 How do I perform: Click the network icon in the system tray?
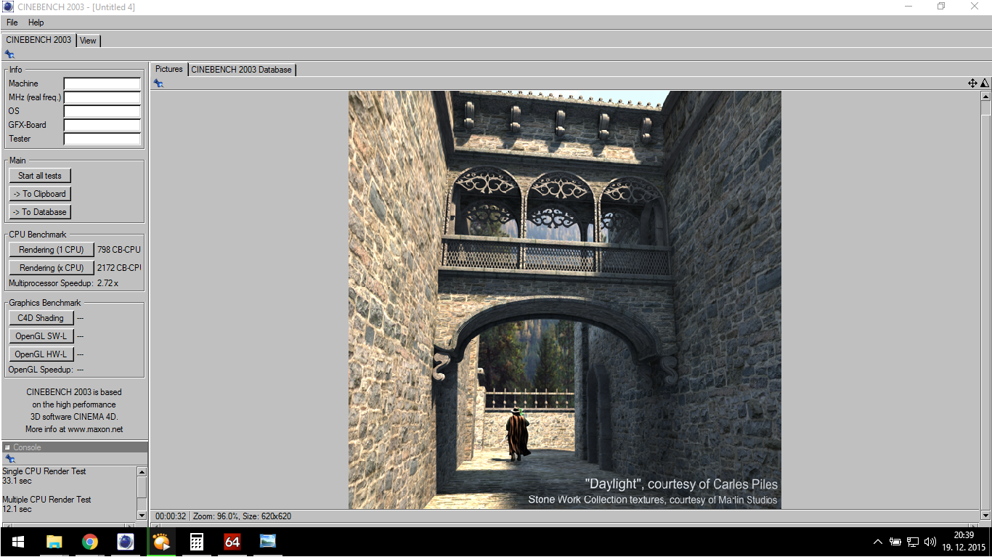913,542
